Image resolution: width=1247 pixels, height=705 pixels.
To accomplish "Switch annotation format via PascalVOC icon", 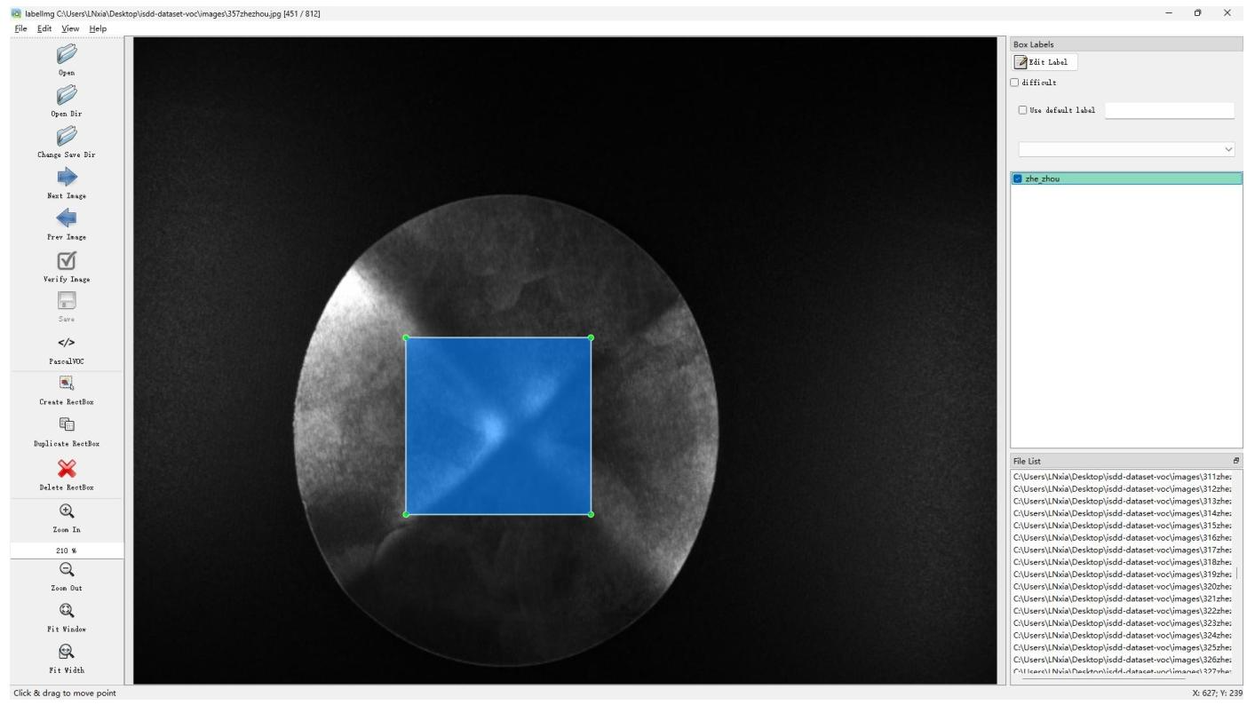I will tap(67, 343).
